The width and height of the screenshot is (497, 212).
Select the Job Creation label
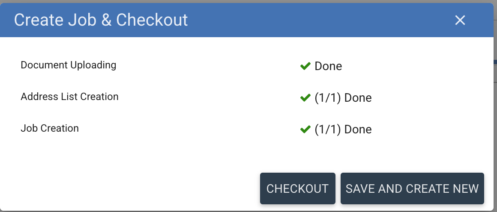coord(50,128)
